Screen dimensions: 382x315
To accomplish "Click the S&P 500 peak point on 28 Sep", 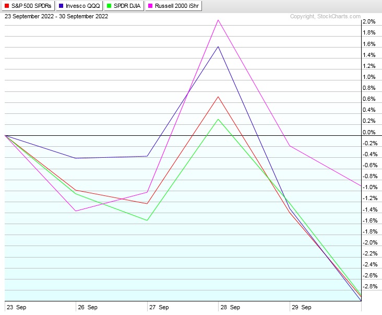I will (x=218, y=97).
